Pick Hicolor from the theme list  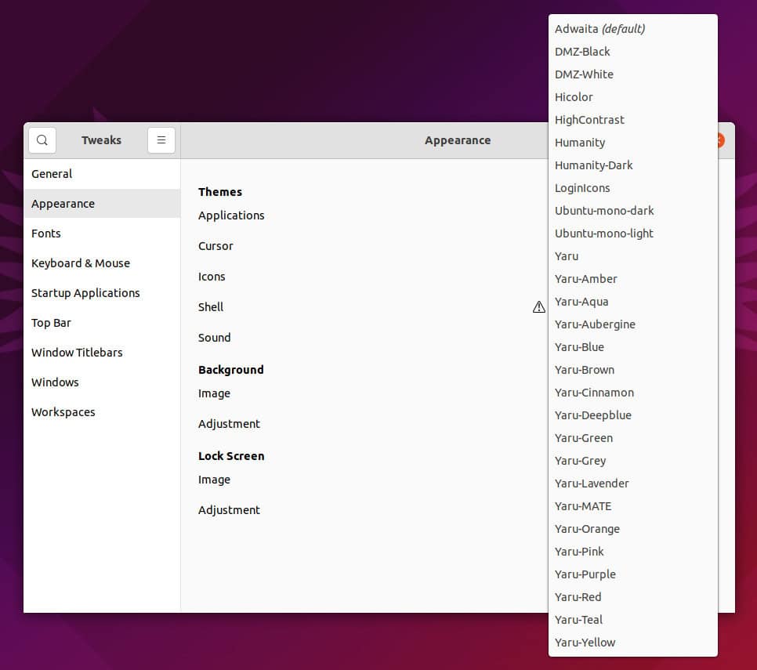coord(633,97)
